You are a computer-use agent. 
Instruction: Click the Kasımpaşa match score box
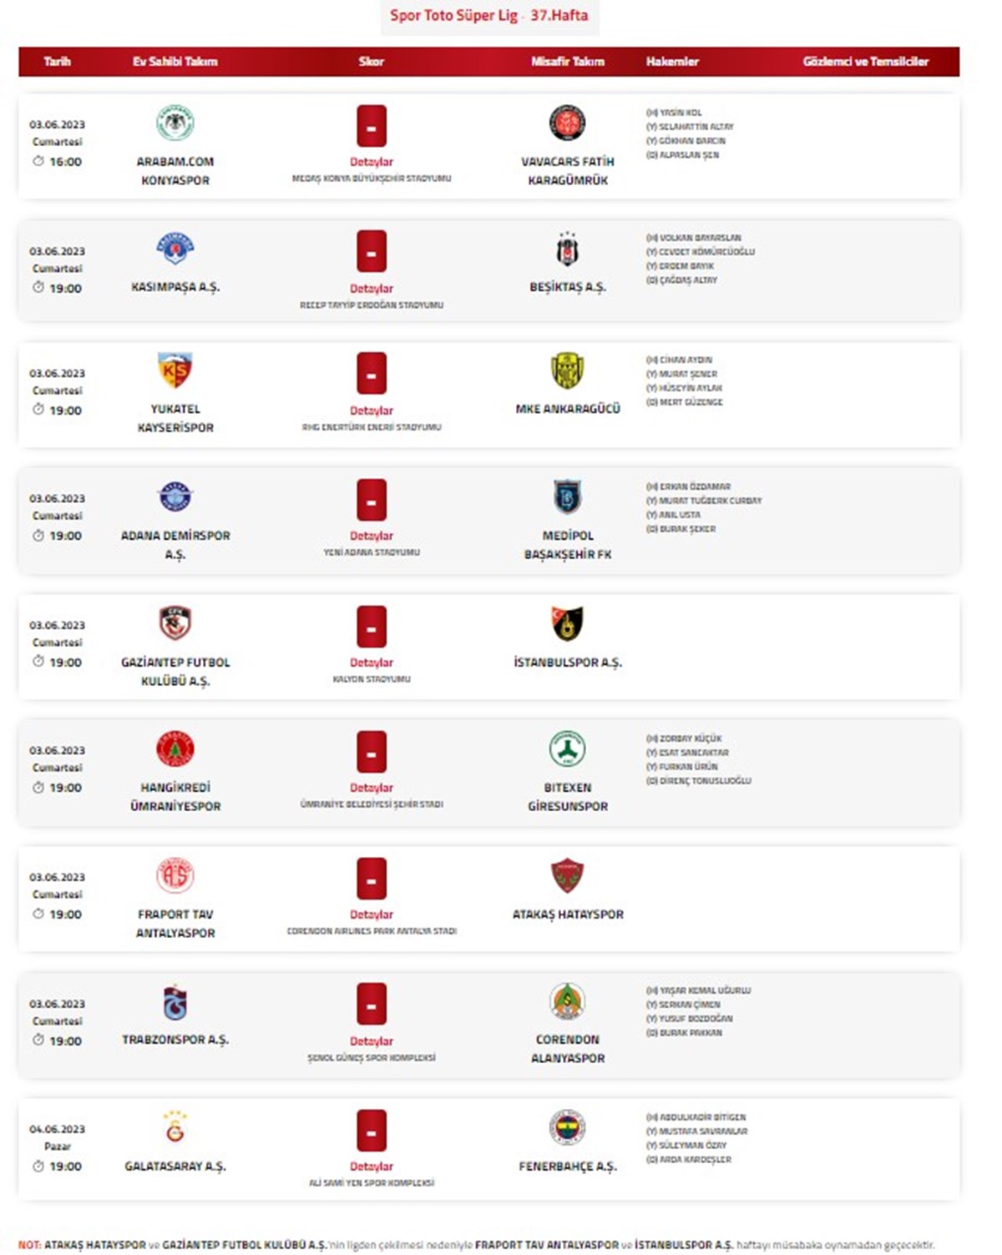click(372, 251)
